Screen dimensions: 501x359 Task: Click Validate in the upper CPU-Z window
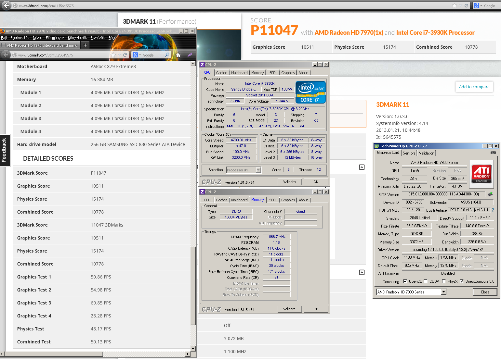289,182
